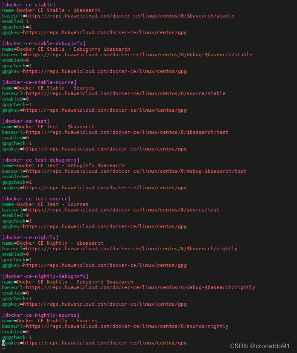This screenshot has width=297, height=353.
Task: Click 'gpgcheck=1' under [docker-ce-test-debuginfo]
Action: (x=17, y=182)
